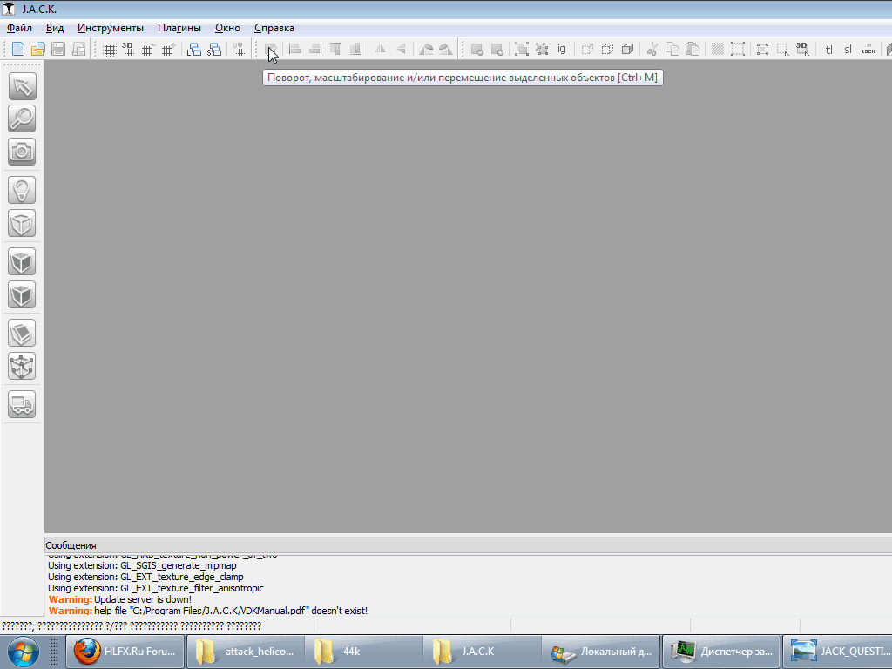Select the Camera tool
Screen dimensions: 892x669
pyautogui.click(x=22, y=152)
